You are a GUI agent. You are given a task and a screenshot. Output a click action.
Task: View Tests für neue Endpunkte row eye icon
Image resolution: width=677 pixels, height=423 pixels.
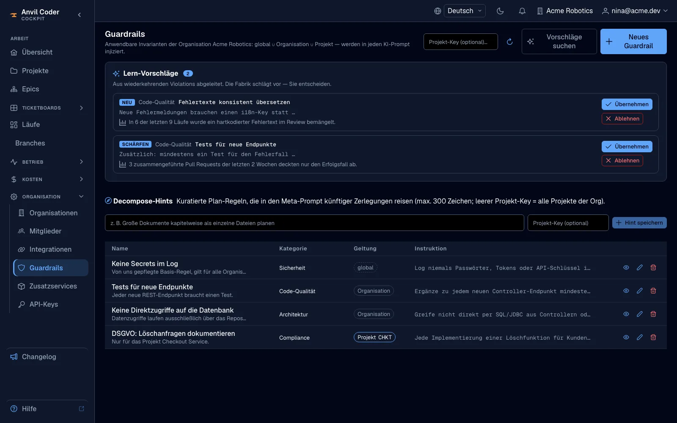(626, 291)
